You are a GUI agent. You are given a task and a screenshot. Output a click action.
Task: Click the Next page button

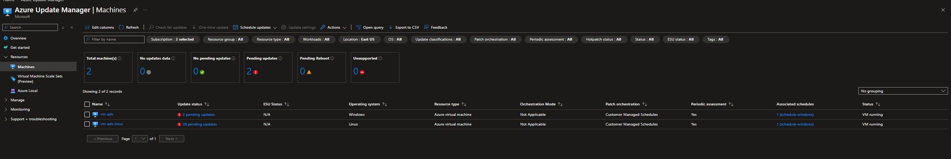(x=172, y=139)
